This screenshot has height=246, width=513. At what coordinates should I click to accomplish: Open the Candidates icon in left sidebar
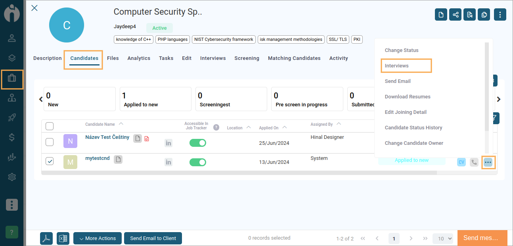pyautogui.click(x=12, y=38)
